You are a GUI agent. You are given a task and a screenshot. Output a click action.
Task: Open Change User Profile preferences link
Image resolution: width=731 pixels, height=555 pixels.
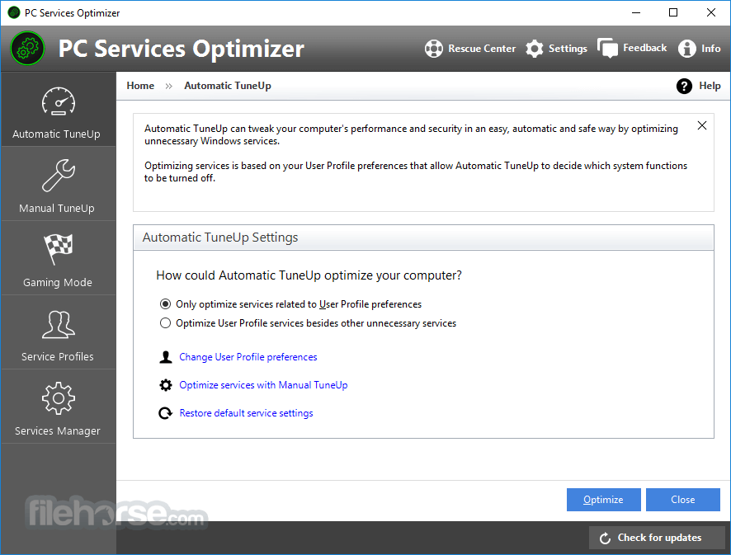(x=248, y=357)
